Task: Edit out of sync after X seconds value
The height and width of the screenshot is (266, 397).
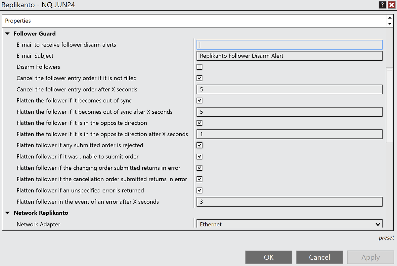Action: (x=289, y=112)
